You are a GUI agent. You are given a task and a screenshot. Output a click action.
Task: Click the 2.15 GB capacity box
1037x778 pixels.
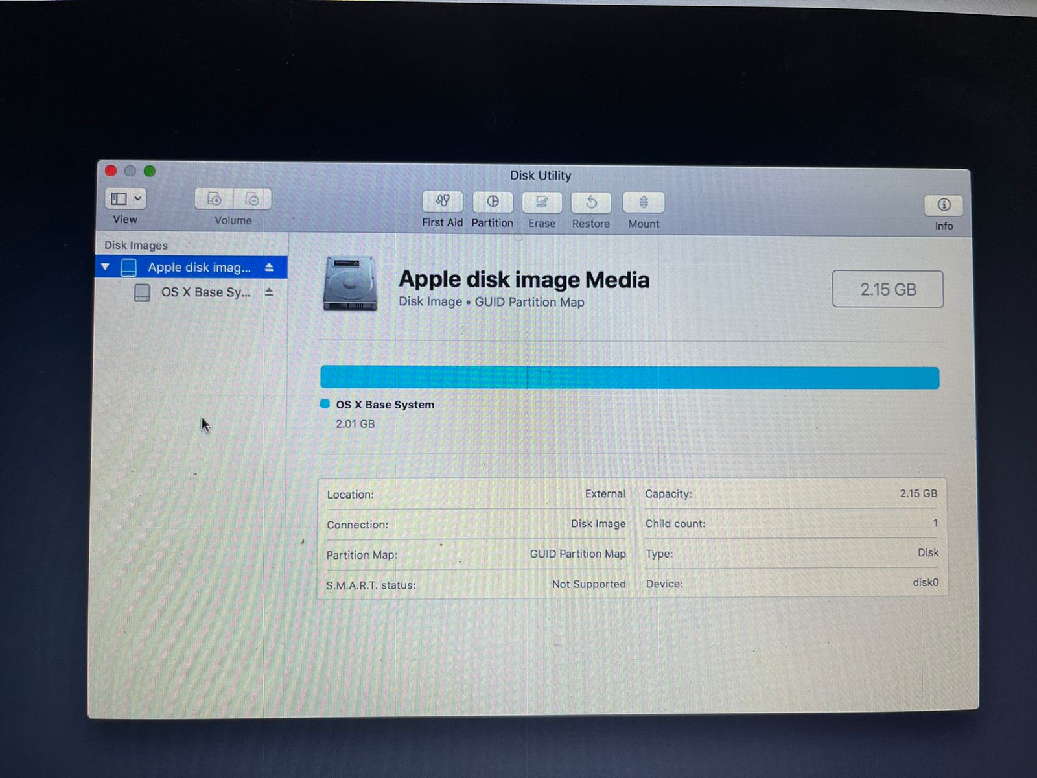(x=888, y=289)
